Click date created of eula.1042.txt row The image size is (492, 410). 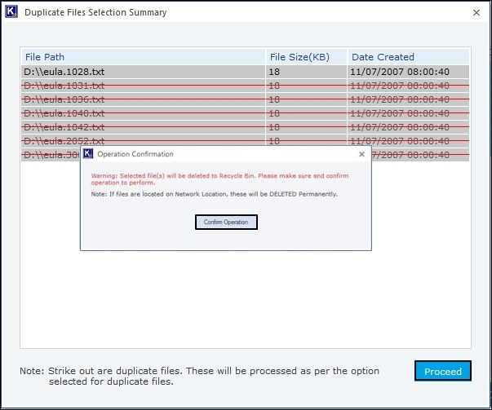coord(400,127)
